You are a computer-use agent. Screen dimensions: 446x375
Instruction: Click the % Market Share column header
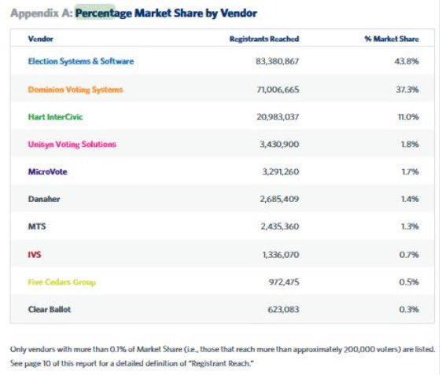tap(392, 39)
